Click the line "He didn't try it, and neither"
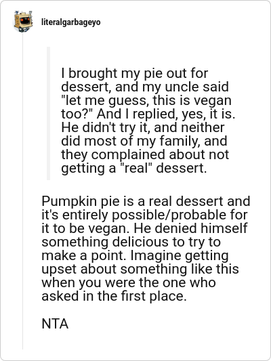The height and width of the screenshot is (361, 271). pos(143,127)
